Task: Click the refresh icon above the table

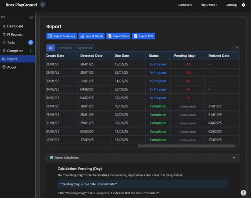Action: tap(236, 48)
